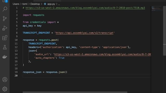This screenshot has height=93, width=166.
Task: Click 'requests.post(' on line 10
Action: (x=49, y=40)
